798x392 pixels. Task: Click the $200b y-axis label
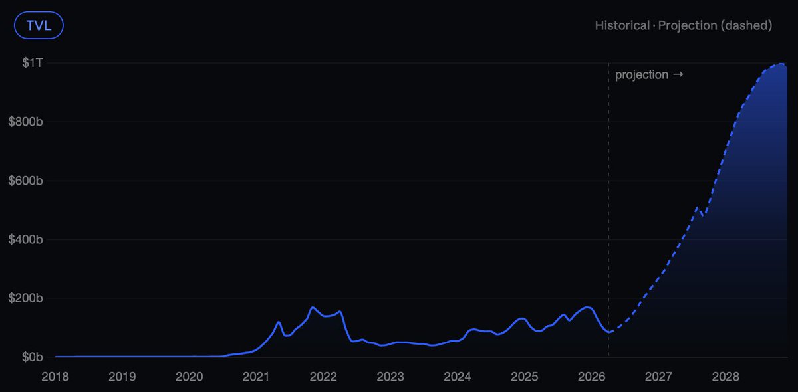click(x=26, y=298)
